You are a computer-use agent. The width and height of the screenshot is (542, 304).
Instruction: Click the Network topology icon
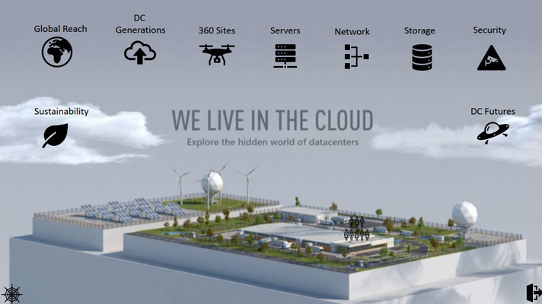pos(356,56)
